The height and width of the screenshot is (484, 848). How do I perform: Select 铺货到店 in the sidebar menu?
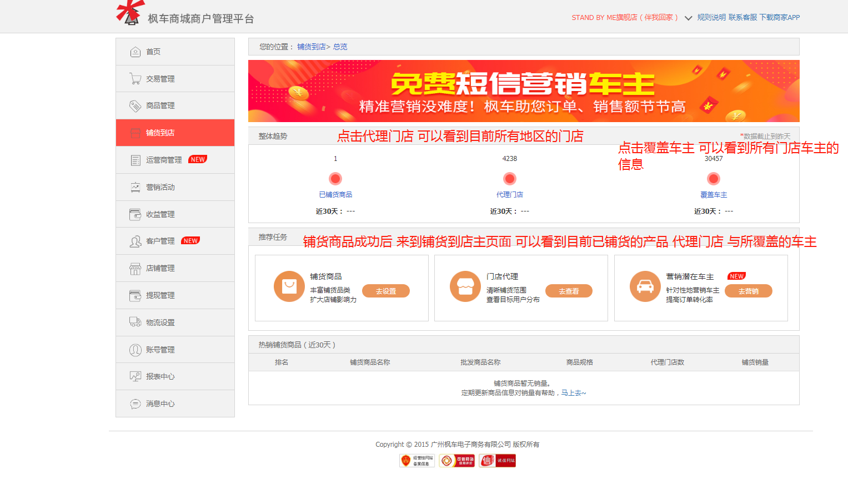[161, 132]
